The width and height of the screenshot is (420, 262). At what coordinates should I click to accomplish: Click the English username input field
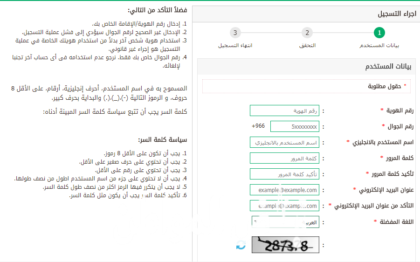284,142
